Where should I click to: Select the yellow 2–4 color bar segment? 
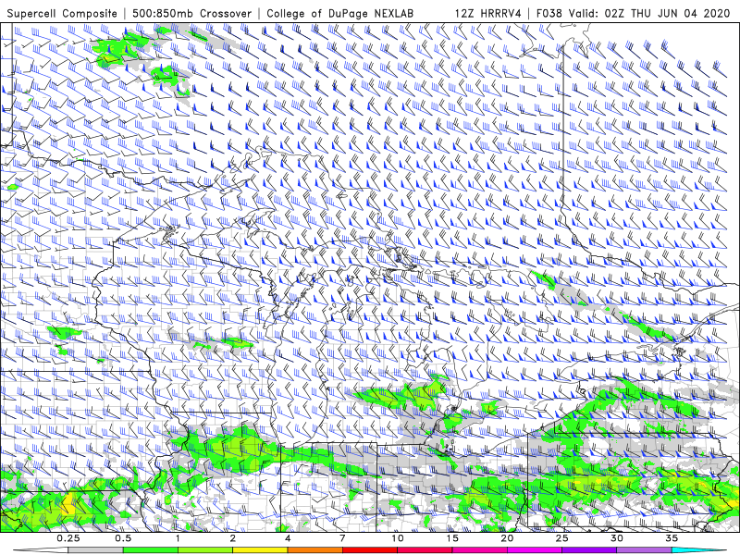pos(260,550)
